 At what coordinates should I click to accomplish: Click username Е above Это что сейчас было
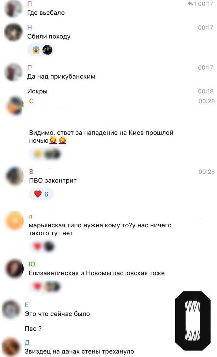(26, 305)
